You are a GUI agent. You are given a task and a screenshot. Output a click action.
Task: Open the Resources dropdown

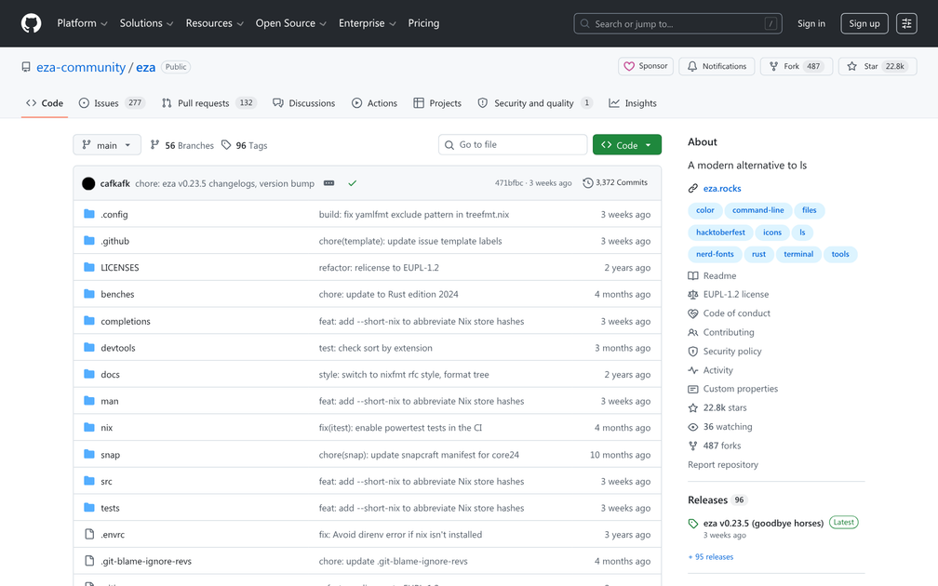214,23
